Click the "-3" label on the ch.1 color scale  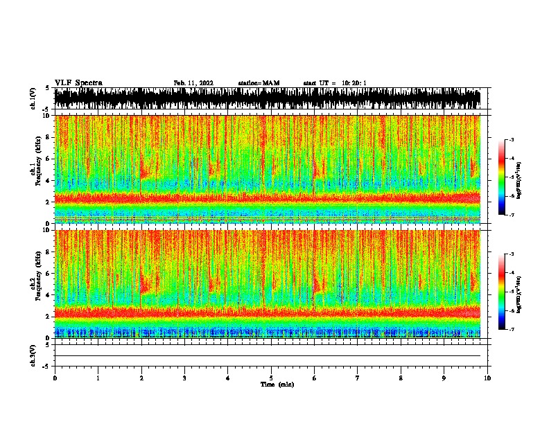click(511, 140)
